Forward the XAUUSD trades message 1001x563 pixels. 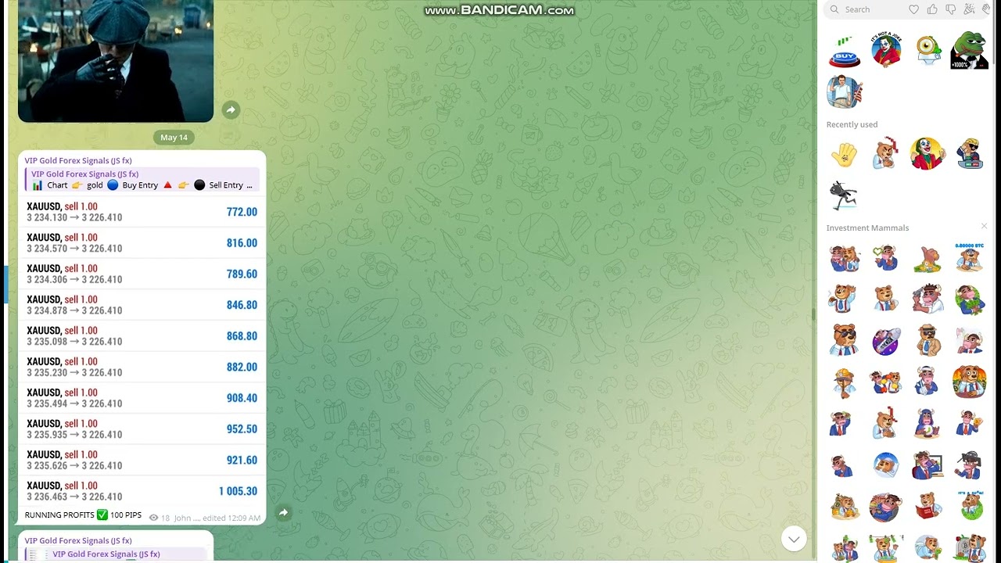[x=283, y=513]
